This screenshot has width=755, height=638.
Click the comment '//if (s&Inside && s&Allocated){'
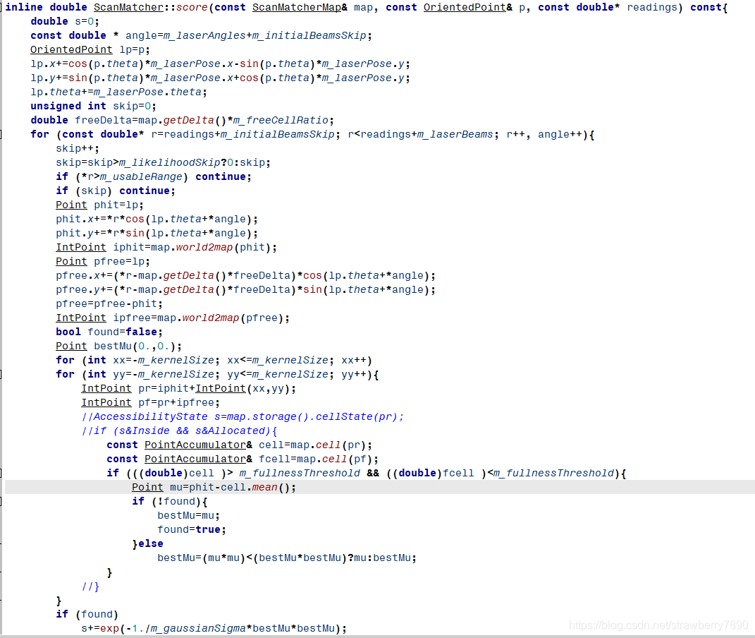click(179, 431)
